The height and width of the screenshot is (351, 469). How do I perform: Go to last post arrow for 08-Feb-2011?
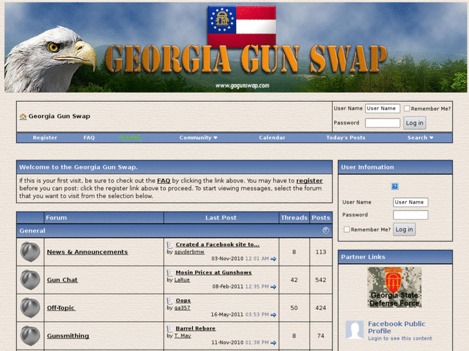click(x=273, y=287)
